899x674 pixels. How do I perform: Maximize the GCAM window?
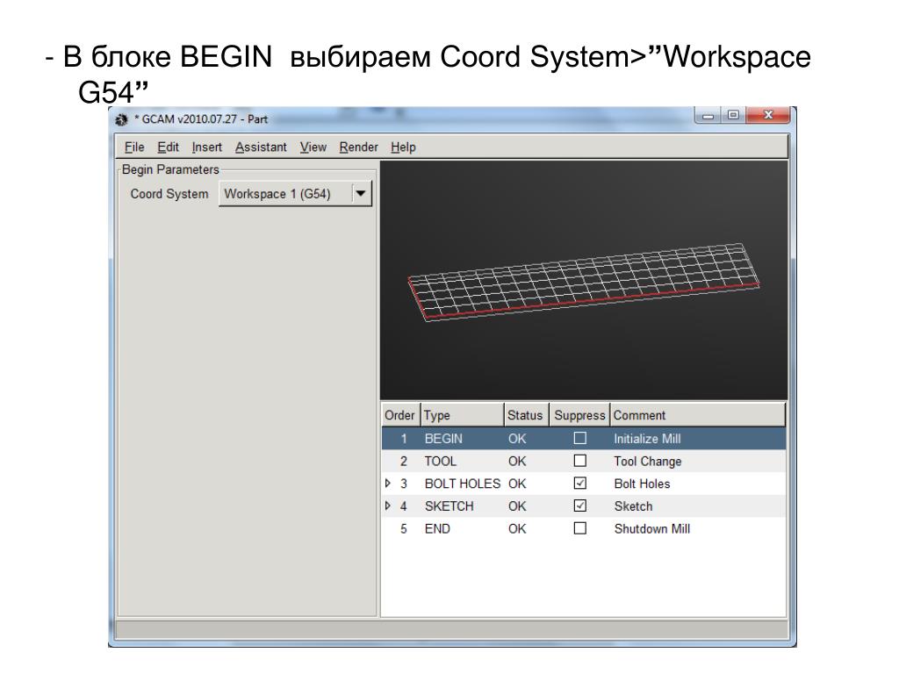733,115
